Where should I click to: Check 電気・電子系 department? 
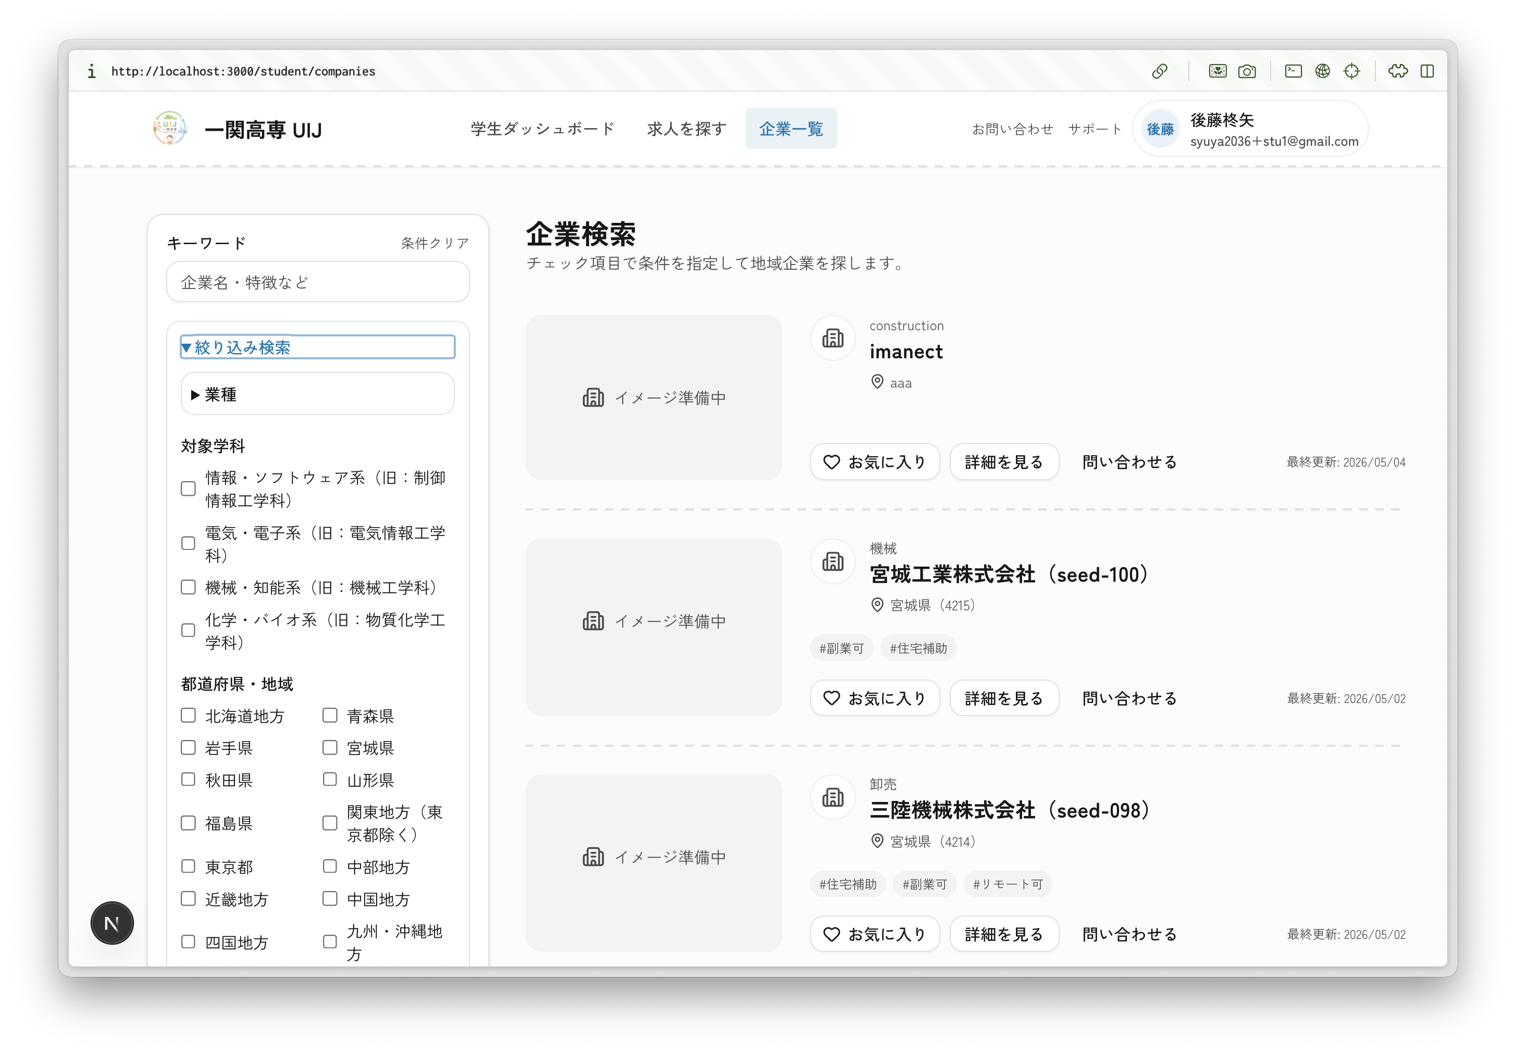click(188, 543)
